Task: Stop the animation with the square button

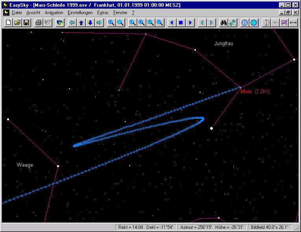Action: click(x=181, y=23)
